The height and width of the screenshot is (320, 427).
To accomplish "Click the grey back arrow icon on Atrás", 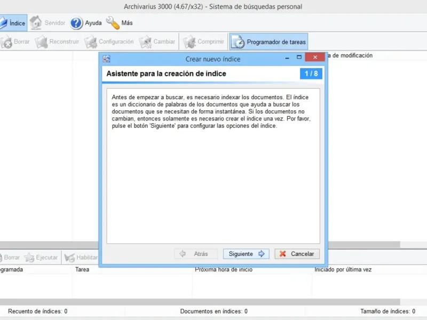I will pos(183,254).
